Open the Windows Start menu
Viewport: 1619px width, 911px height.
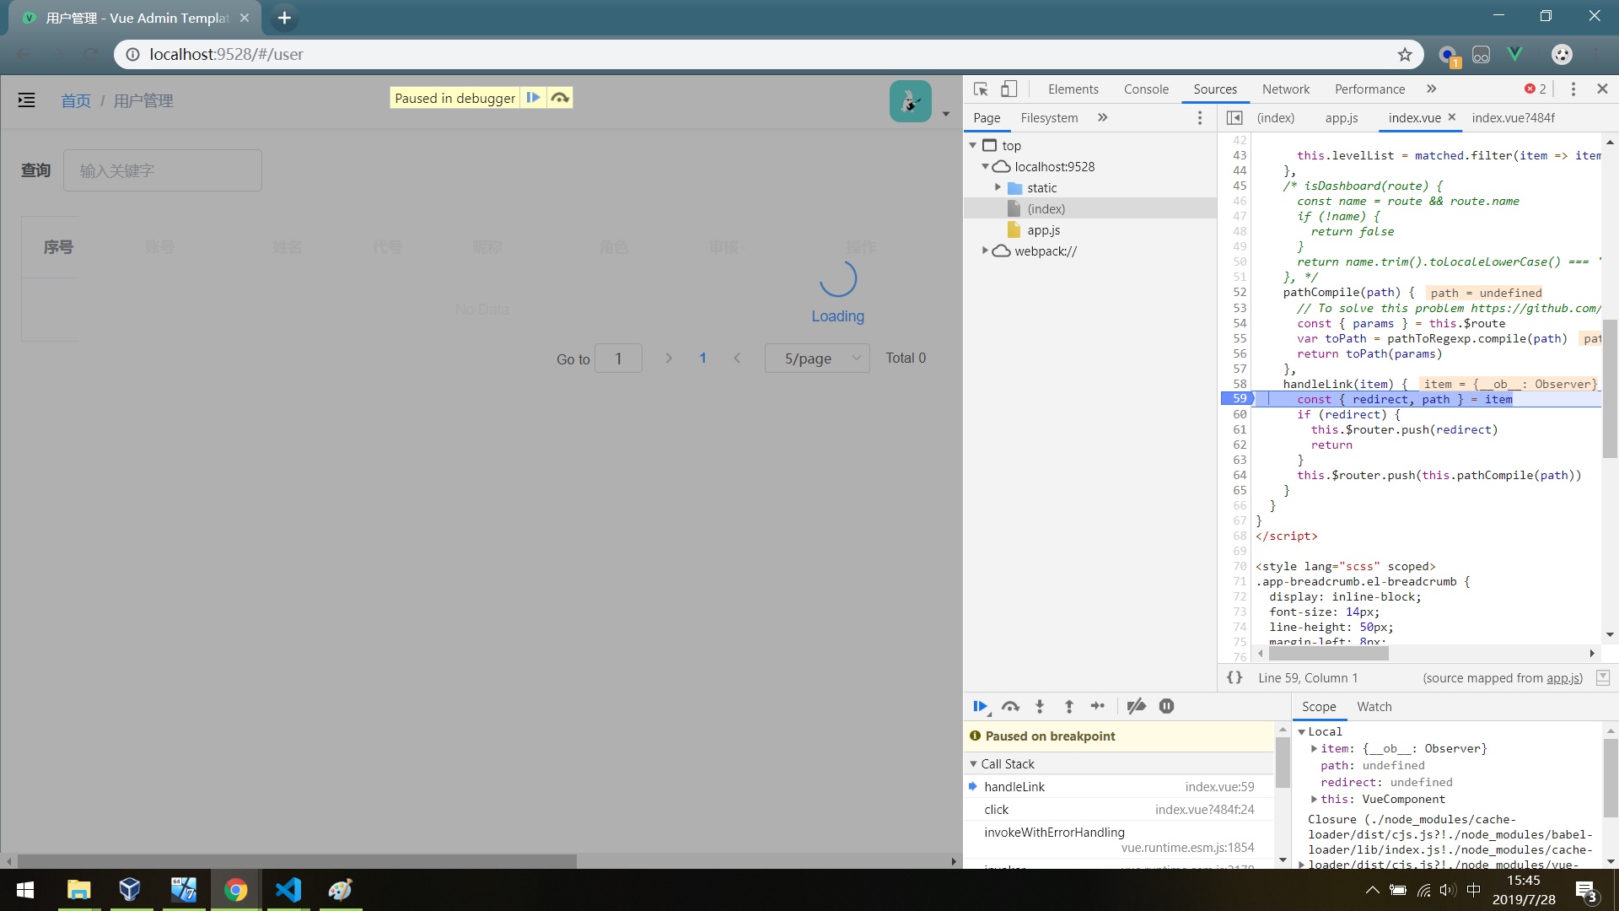[x=25, y=889]
